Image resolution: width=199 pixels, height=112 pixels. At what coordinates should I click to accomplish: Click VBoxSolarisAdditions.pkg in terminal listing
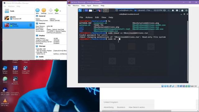[x=146, y=23]
